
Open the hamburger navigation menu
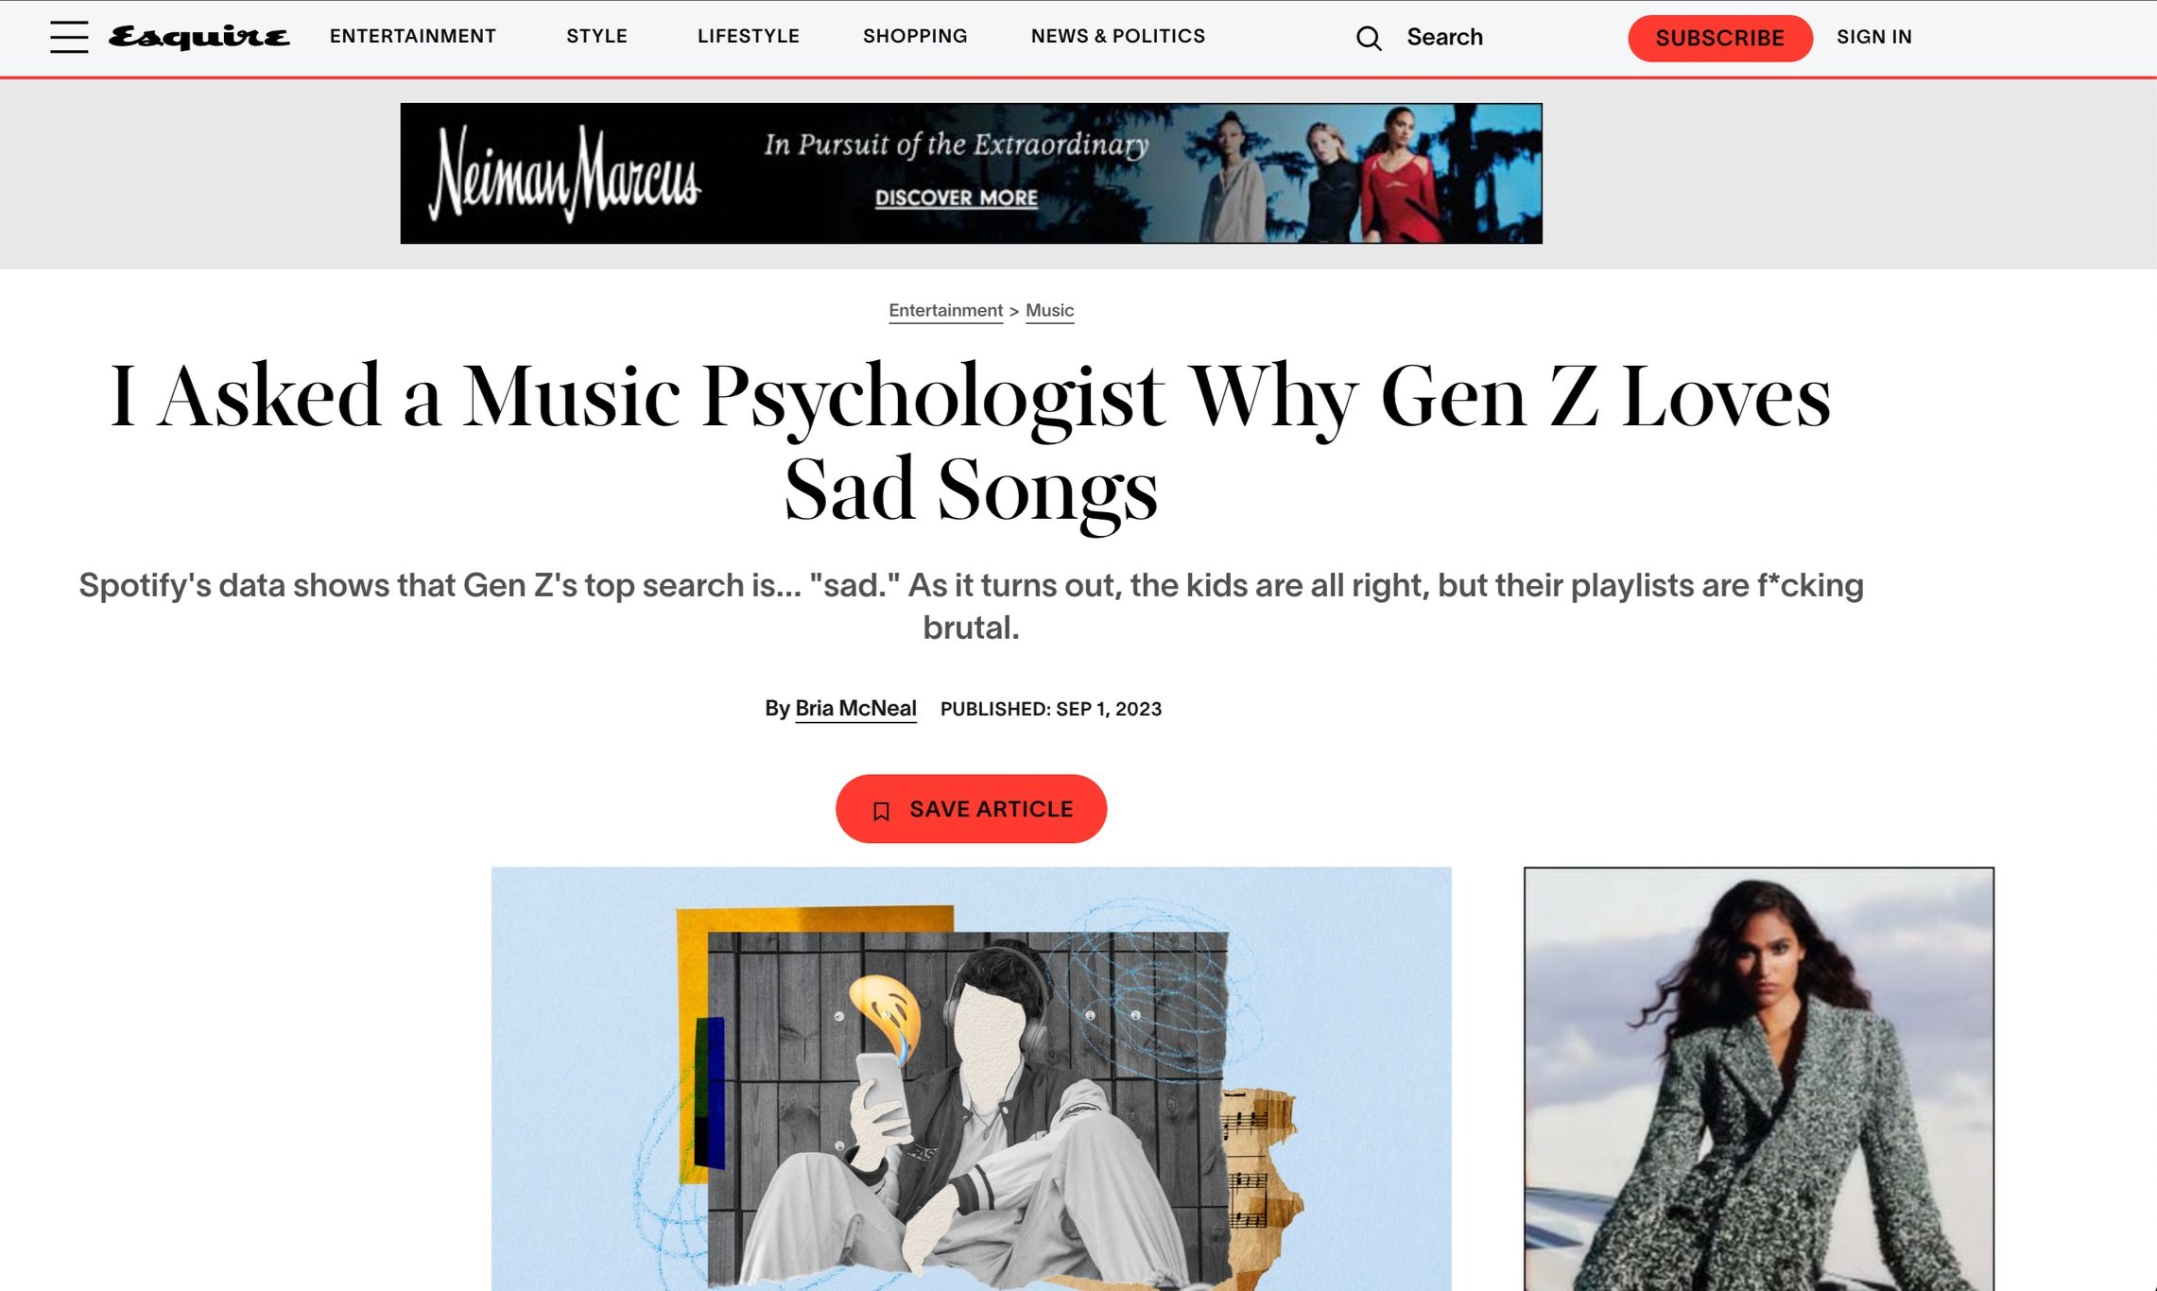pyautogui.click(x=69, y=37)
